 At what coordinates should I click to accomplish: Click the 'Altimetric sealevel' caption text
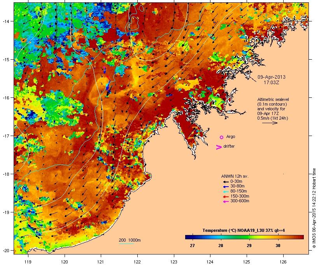273,99
